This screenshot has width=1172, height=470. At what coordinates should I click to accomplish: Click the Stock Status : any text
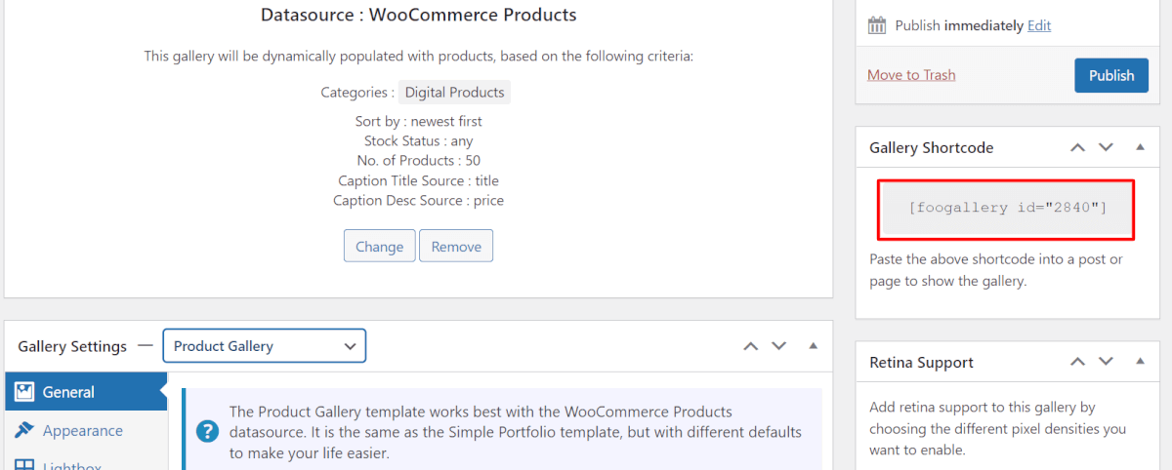click(x=418, y=141)
